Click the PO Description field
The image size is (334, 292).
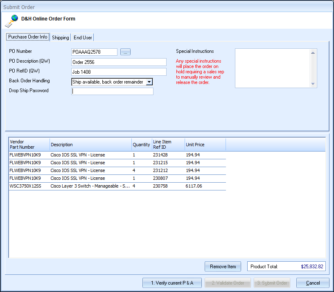click(119, 62)
